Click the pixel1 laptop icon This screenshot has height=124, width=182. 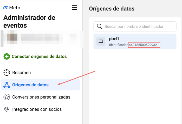[101, 41]
